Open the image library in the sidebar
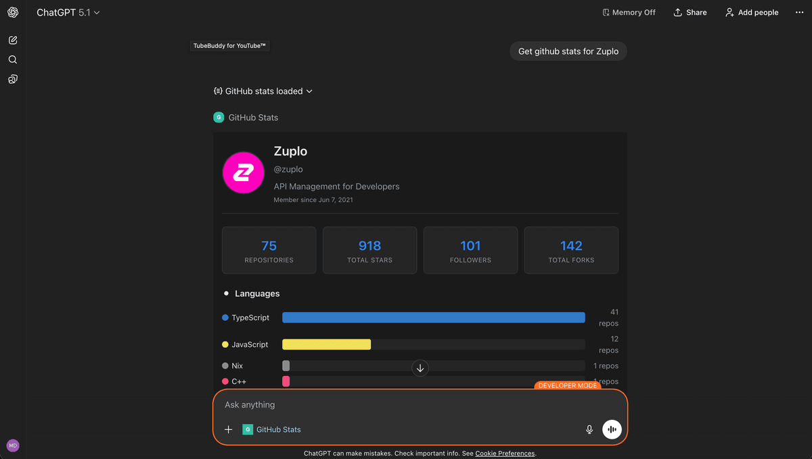812x459 pixels. coord(12,79)
